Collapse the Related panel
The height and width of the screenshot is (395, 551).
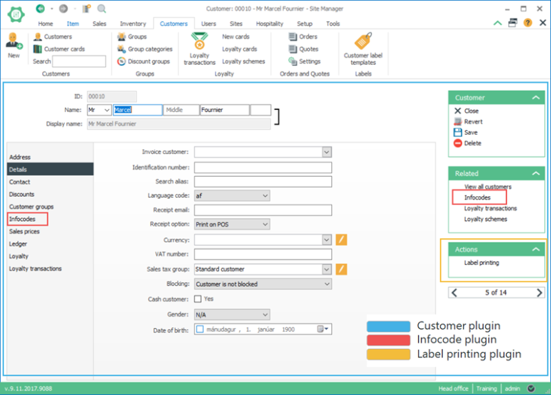[535, 173]
